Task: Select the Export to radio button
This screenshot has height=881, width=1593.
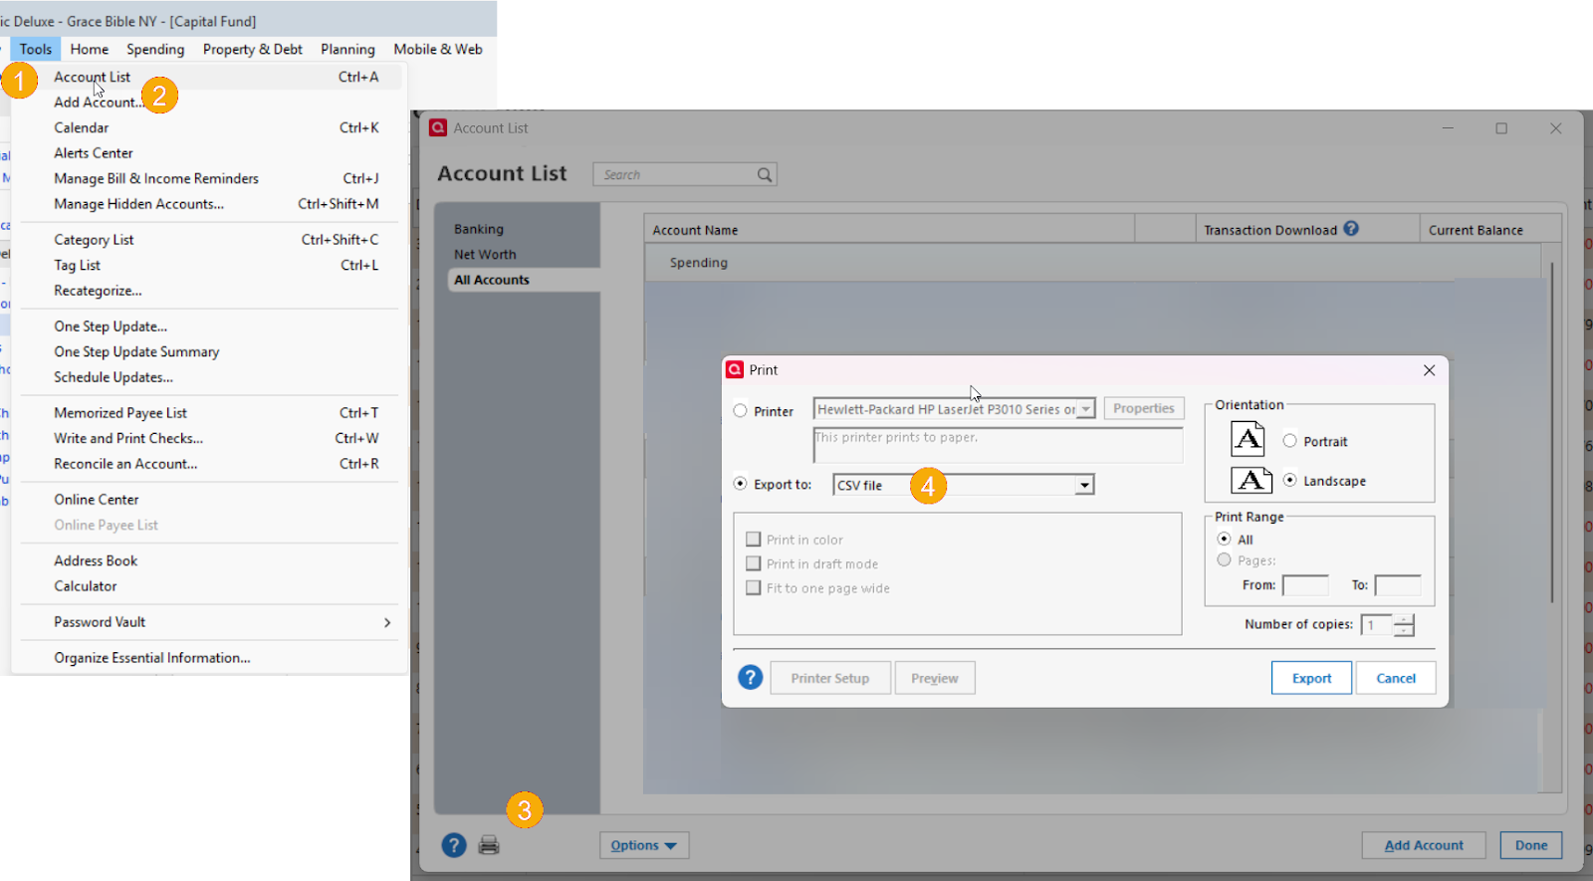Action: (740, 483)
